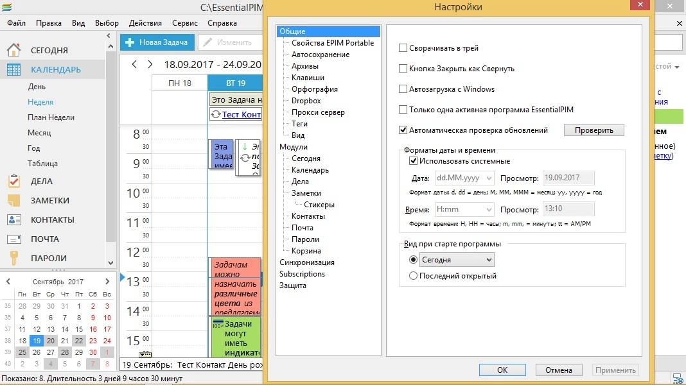The image size is (686, 385).
Task: Select the green Задачи могут иметь event
Action: click(x=236, y=337)
